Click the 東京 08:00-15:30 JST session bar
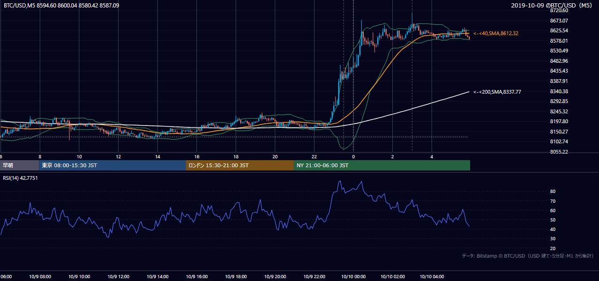The height and width of the screenshot is (281, 599). pos(112,165)
